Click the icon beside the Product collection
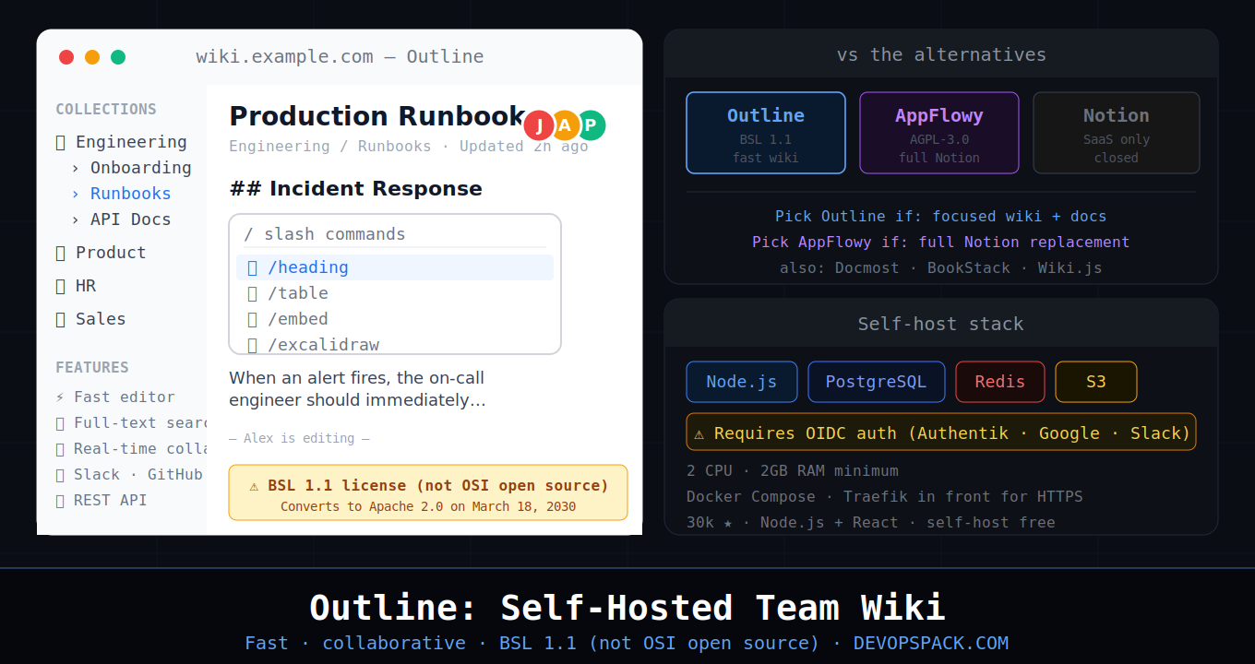The width and height of the screenshot is (1255, 664). [x=61, y=253]
